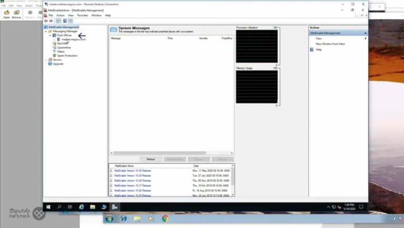Open the Spam Protection shield item
This screenshot has height=228, width=404.
54,55
